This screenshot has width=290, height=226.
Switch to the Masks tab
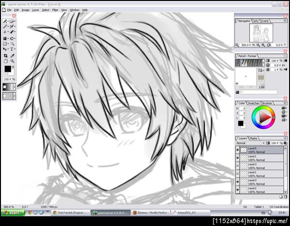point(253,138)
